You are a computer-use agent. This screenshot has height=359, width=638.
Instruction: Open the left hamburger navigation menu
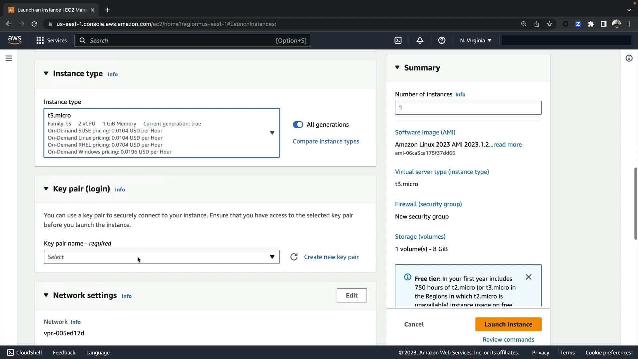9,58
